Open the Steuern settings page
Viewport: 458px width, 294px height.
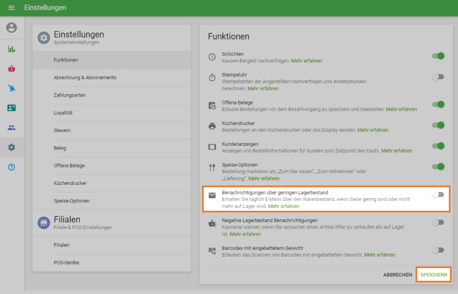[63, 130]
